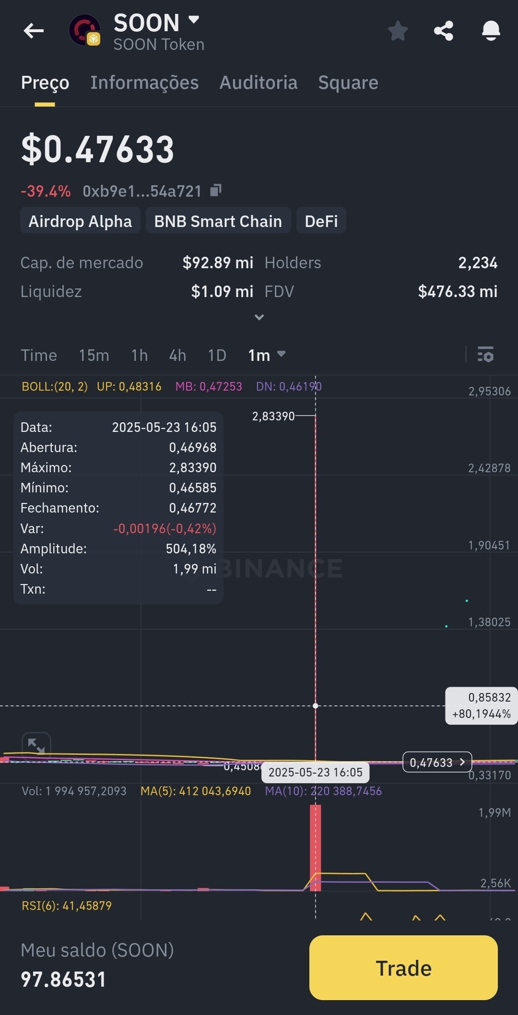Tap the 2025-05-23 16:05 time label
518x1015 pixels.
(316, 772)
